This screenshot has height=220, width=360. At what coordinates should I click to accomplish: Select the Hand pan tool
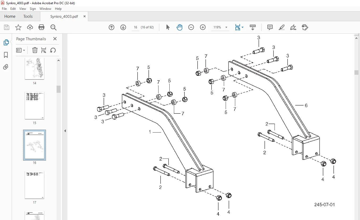179,27
